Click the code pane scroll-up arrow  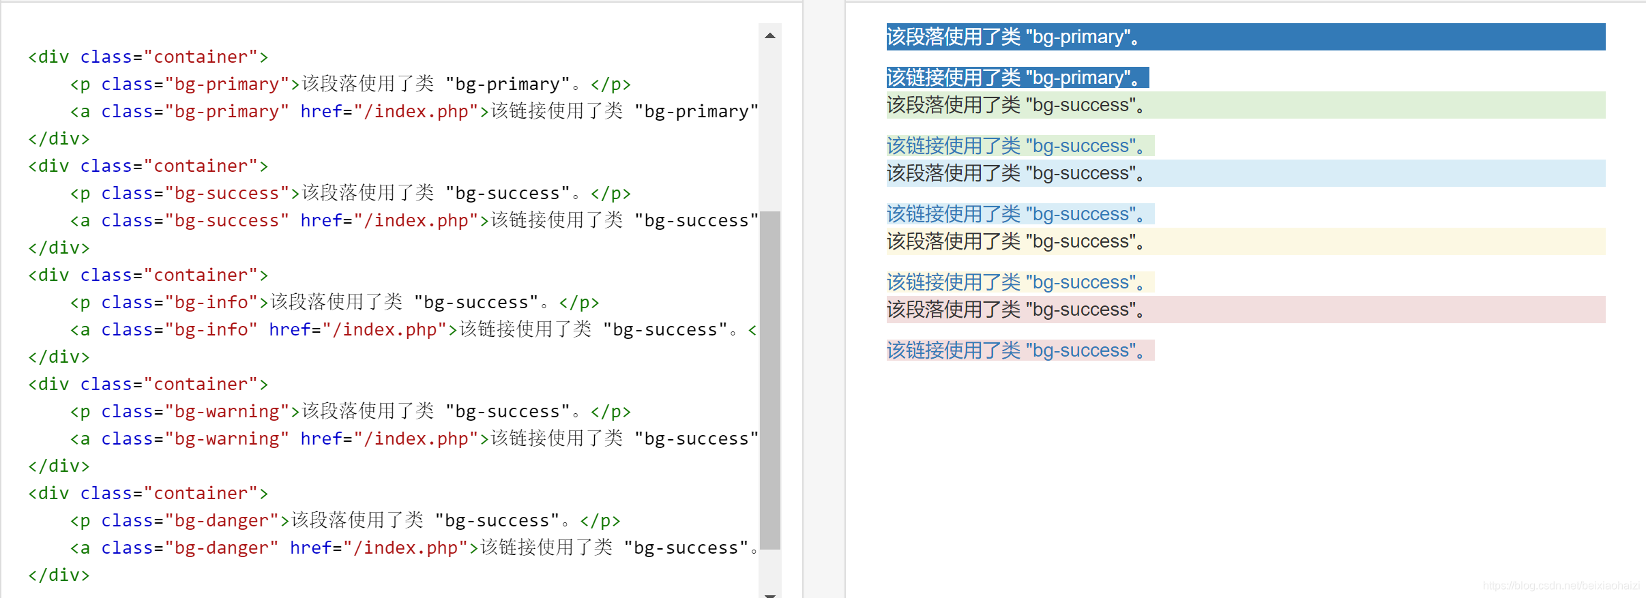click(x=770, y=35)
